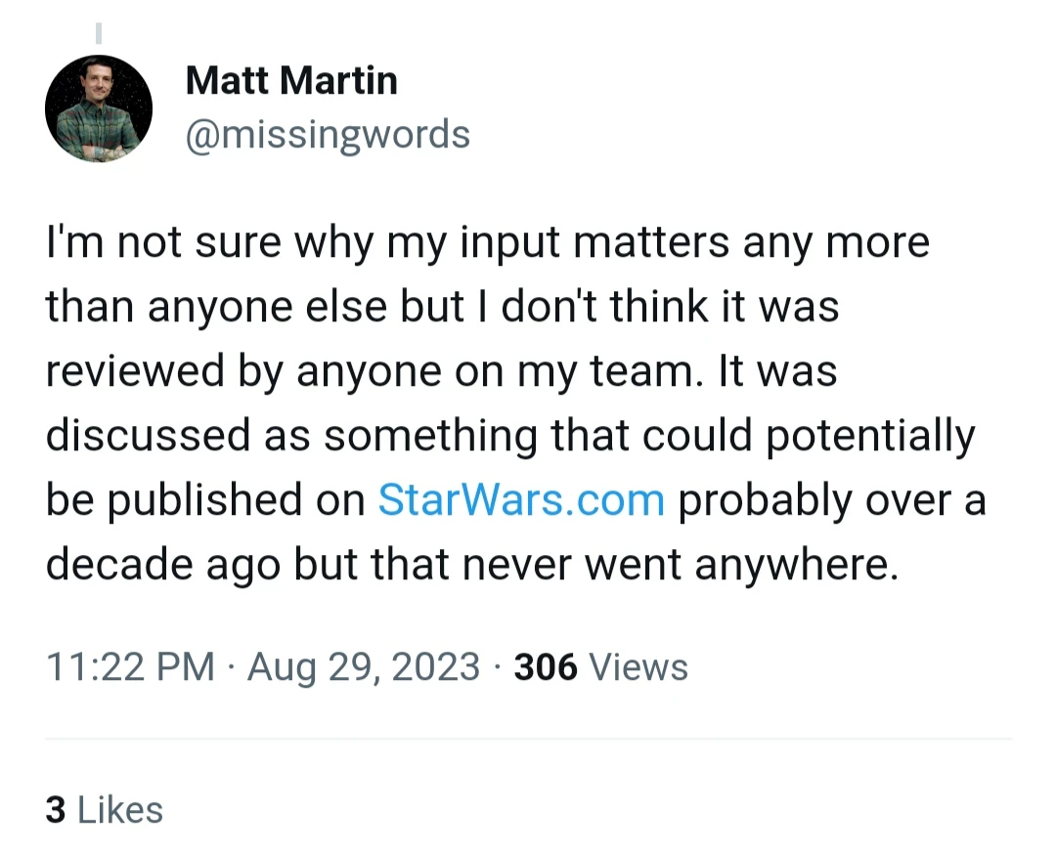1056x854 pixels.
Task: Click the bold 306 view count
Action: [x=546, y=667]
